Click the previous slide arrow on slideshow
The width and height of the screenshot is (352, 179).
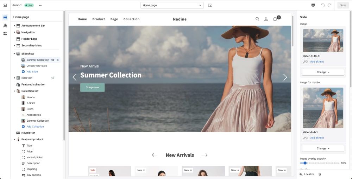[x=75, y=77]
